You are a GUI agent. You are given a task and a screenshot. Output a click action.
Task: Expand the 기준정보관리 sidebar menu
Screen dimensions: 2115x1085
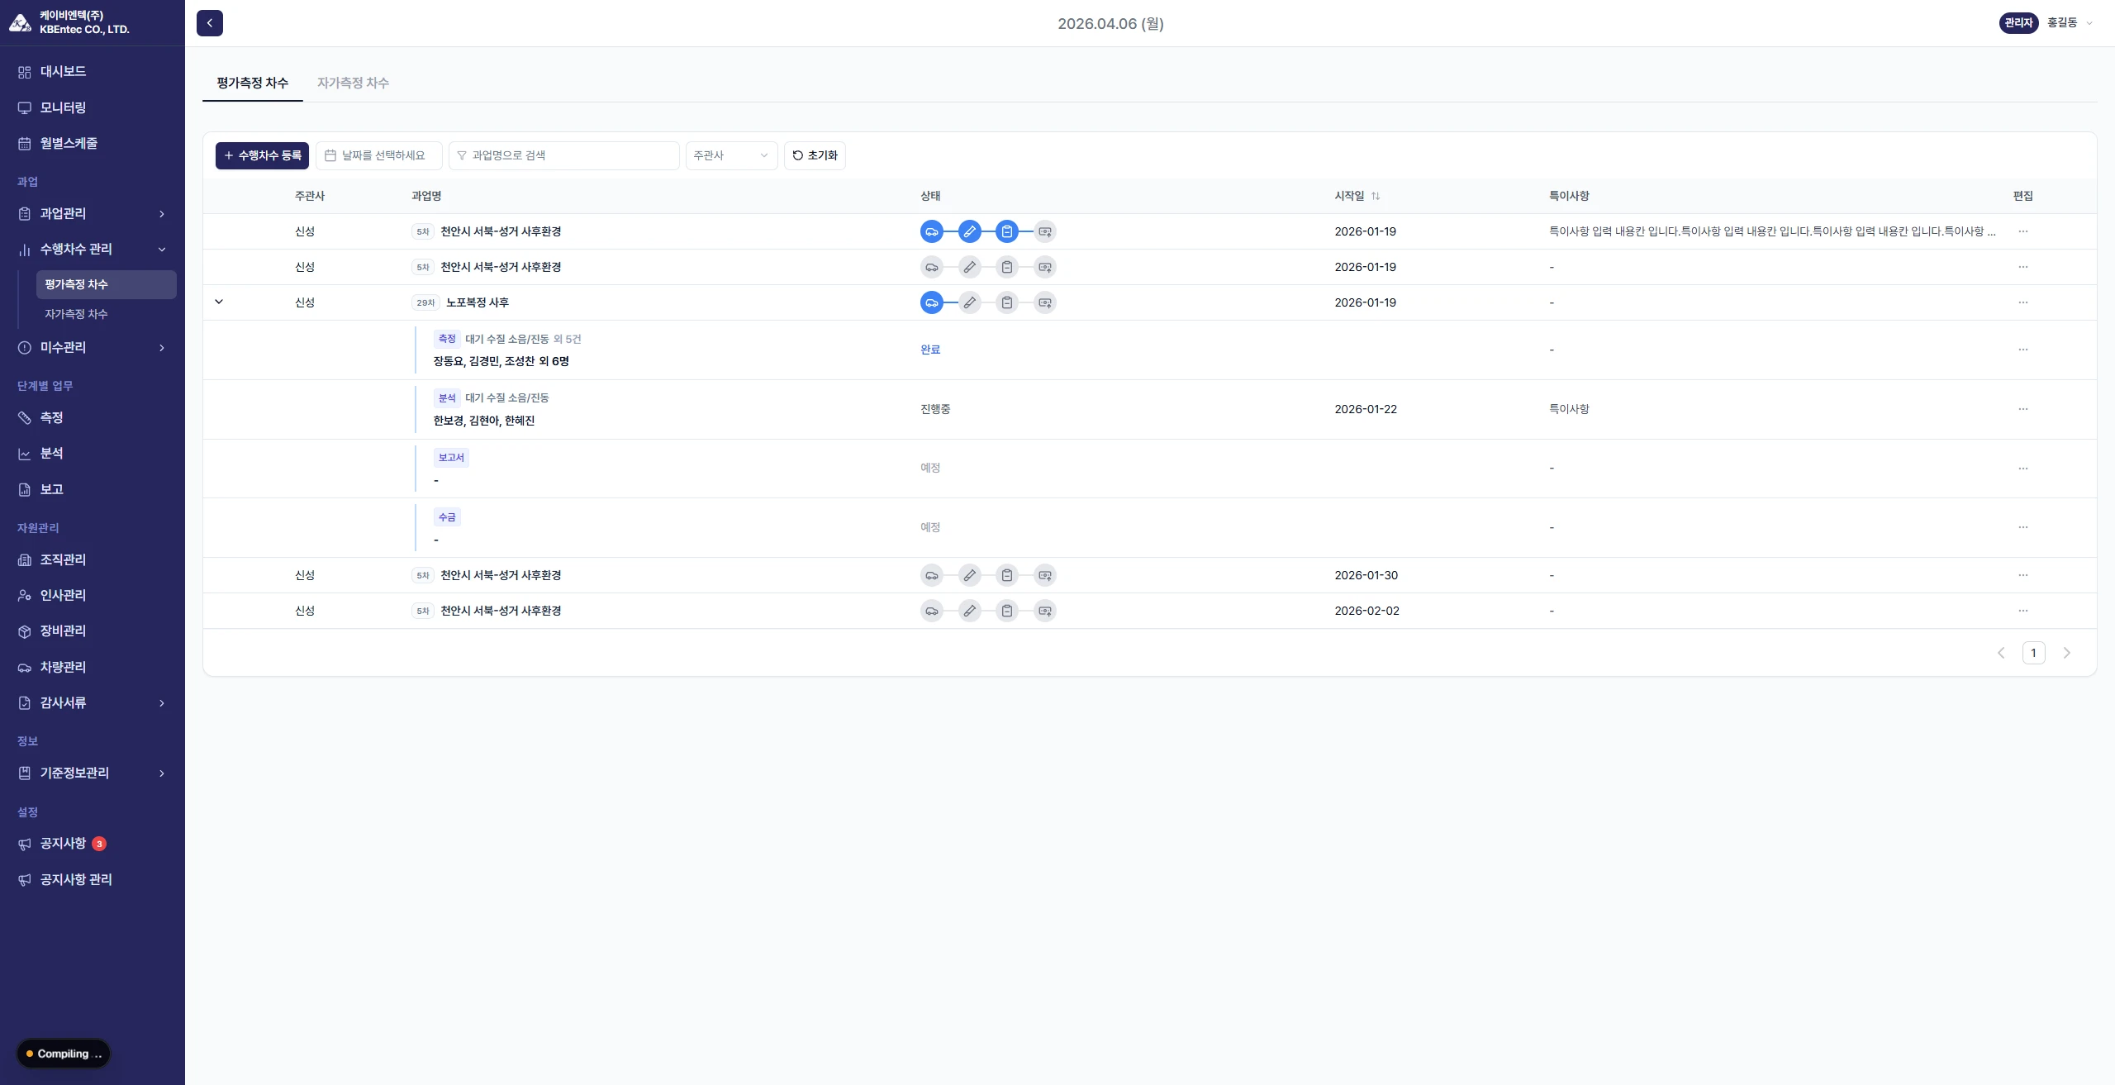pyautogui.click(x=92, y=773)
